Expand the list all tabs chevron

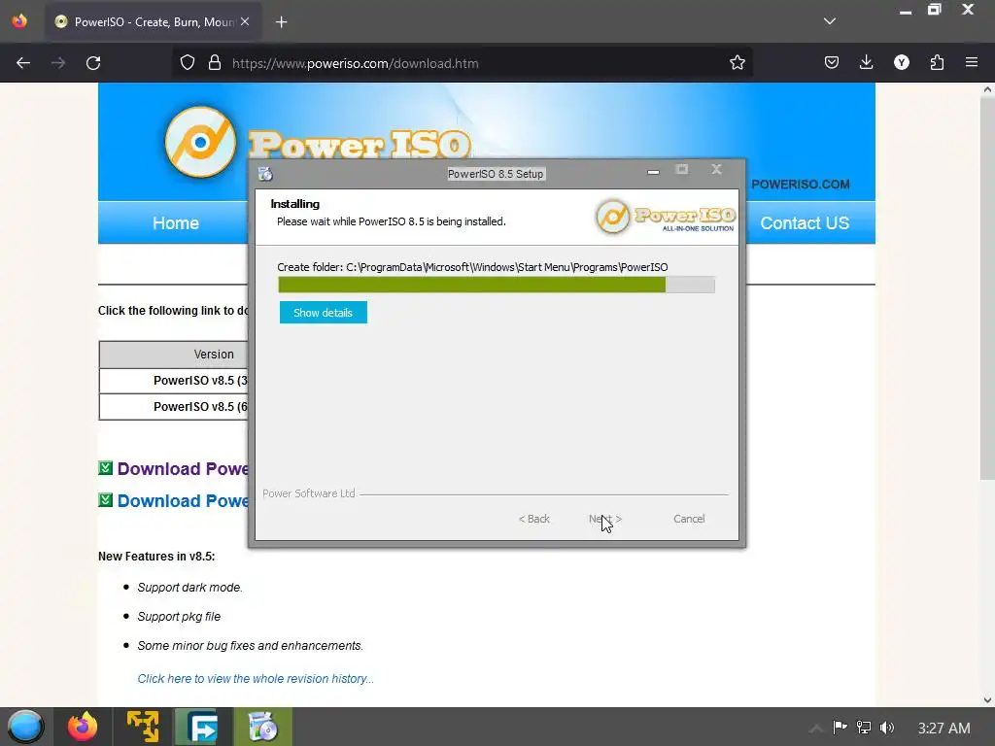pyautogui.click(x=830, y=21)
